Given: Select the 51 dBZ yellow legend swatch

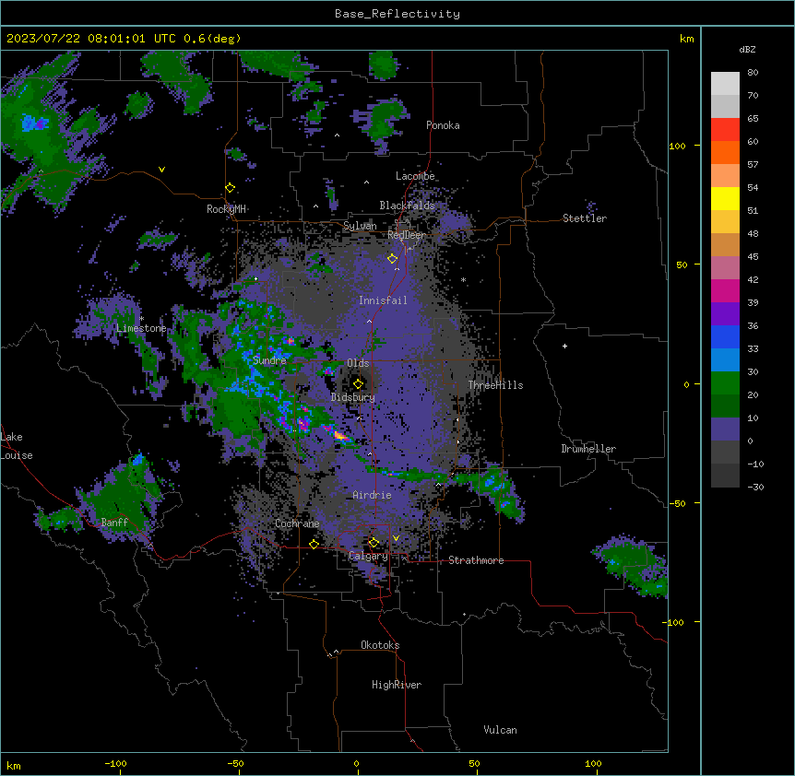Looking at the screenshot, I should point(725,198).
